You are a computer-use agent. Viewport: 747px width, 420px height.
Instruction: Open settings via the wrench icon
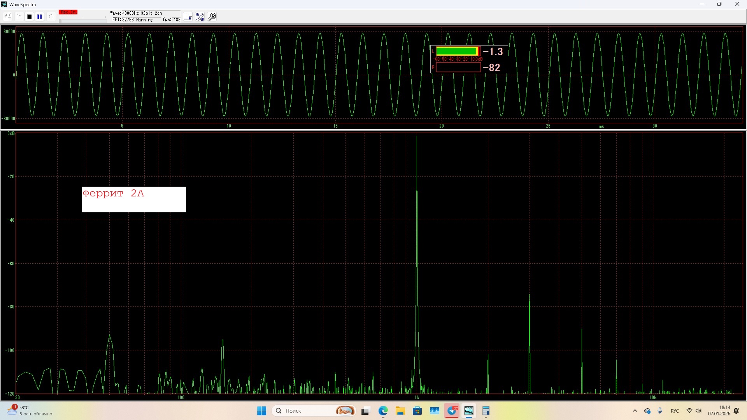[212, 17]
